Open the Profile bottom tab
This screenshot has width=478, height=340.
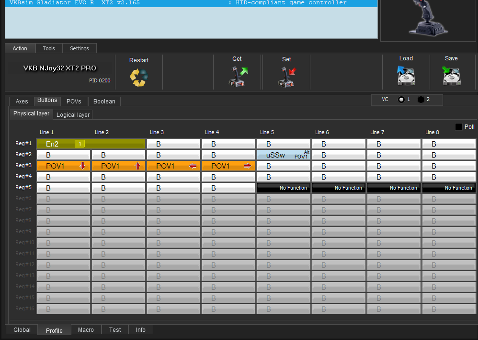(54, 330)
